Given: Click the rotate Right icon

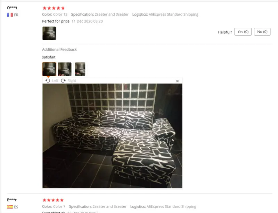Looking at the screenshot, I should point(63,81).
